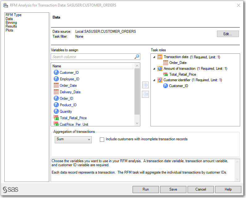Open the Results page in left pane
Screen dimensions: 246x198
click(11, 27)
